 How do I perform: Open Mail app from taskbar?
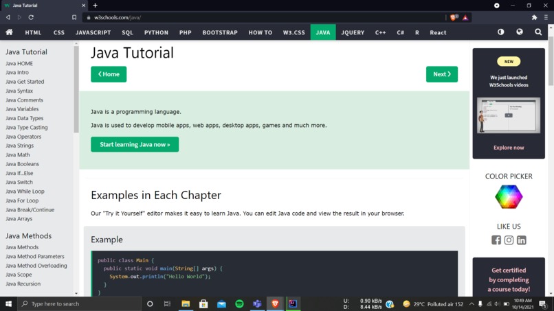click(221, 303)
